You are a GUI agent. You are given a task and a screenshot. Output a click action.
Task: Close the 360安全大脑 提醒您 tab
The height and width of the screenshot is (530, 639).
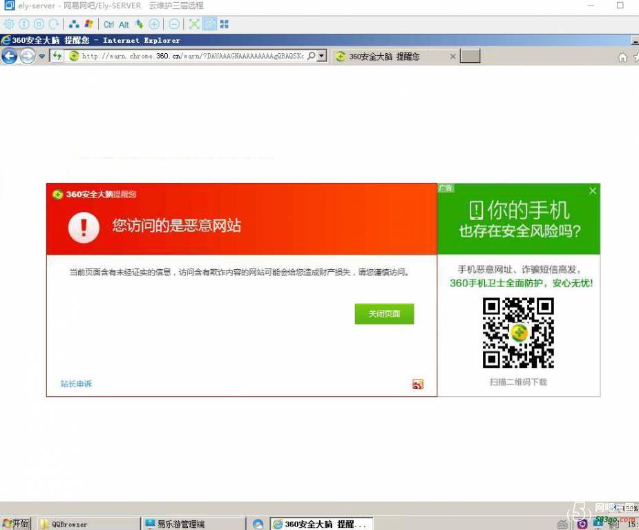pos(452,57)
